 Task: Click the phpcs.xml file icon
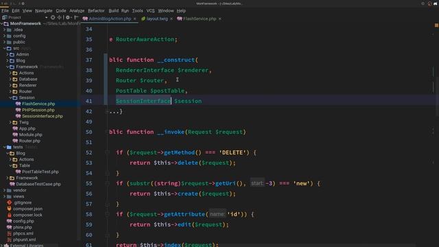click(x=9, y=233)
